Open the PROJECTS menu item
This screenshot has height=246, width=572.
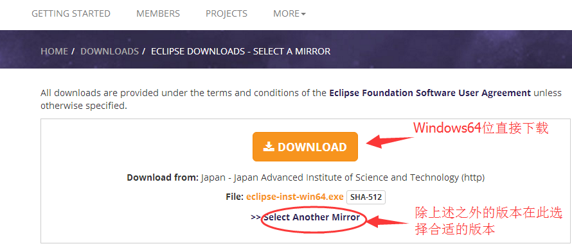226,14
